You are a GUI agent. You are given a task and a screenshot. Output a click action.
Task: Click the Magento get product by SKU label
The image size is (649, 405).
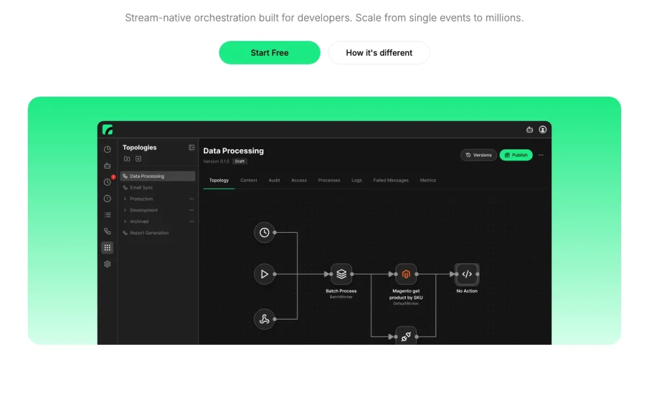(x=406, y=294)
